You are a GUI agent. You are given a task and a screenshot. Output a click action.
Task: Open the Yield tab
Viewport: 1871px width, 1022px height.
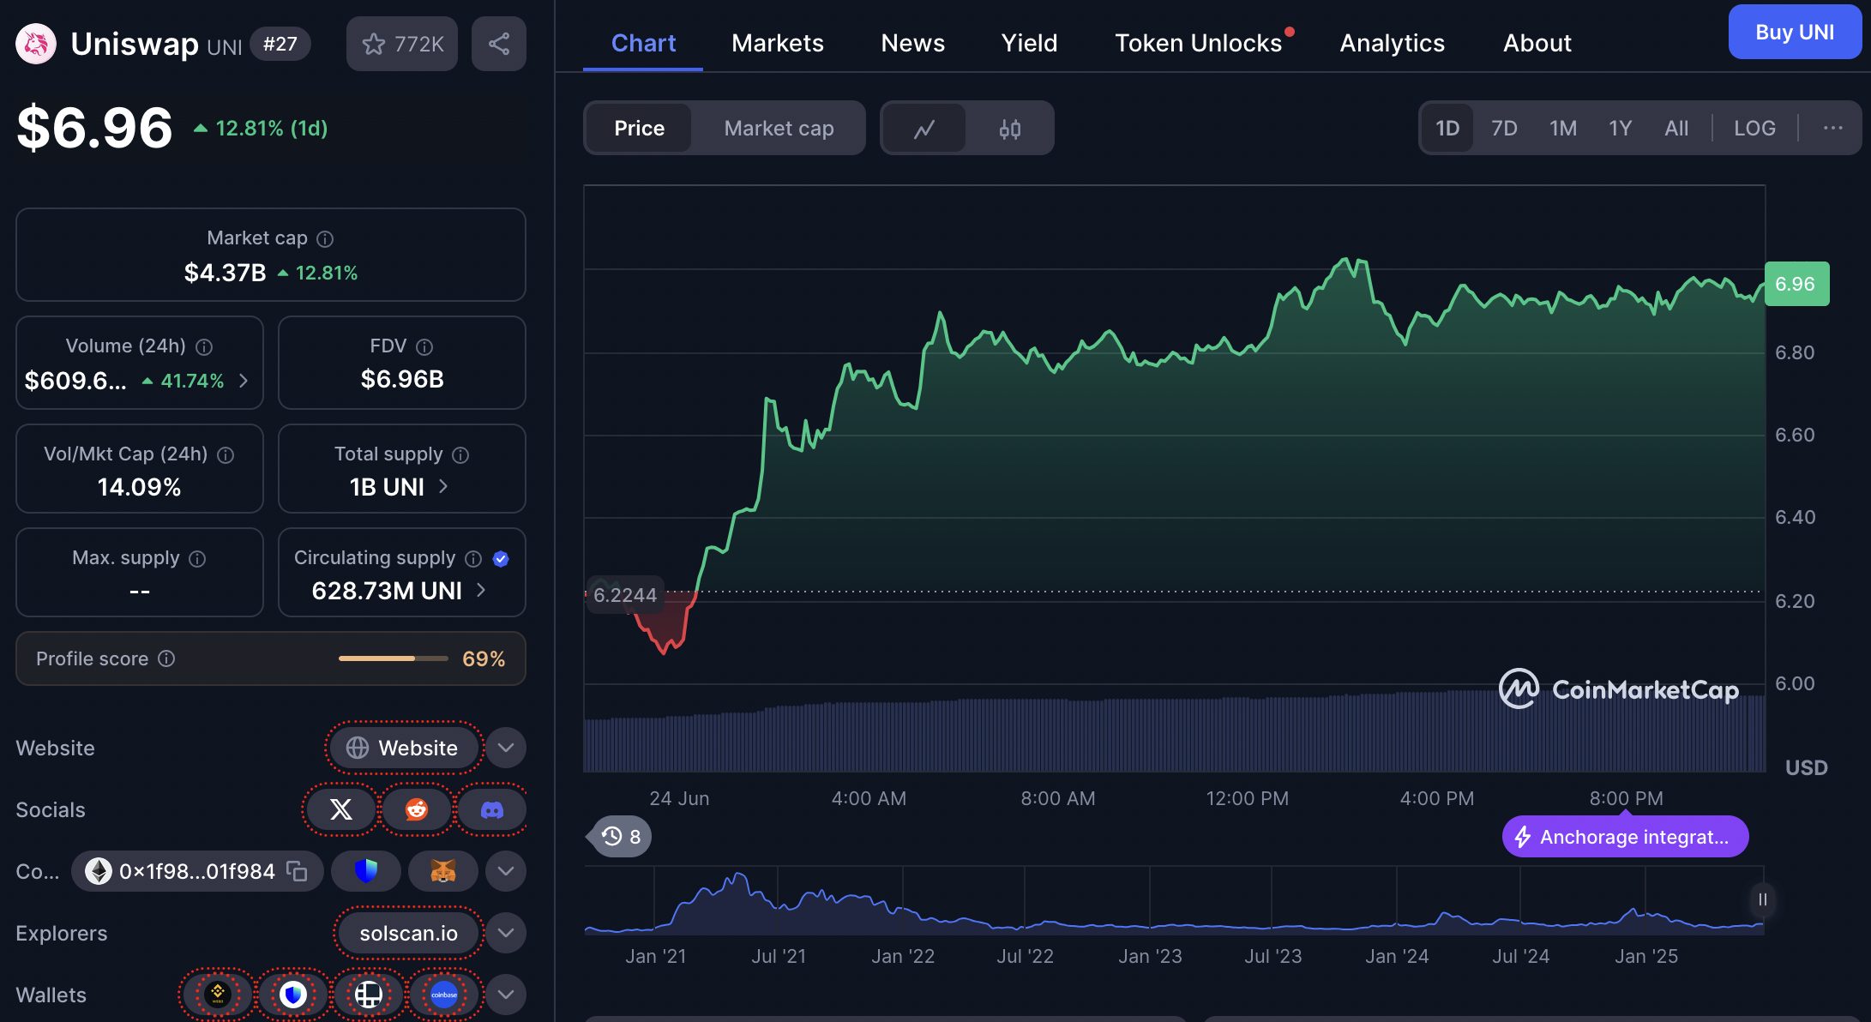click(x=1030, y=43)
